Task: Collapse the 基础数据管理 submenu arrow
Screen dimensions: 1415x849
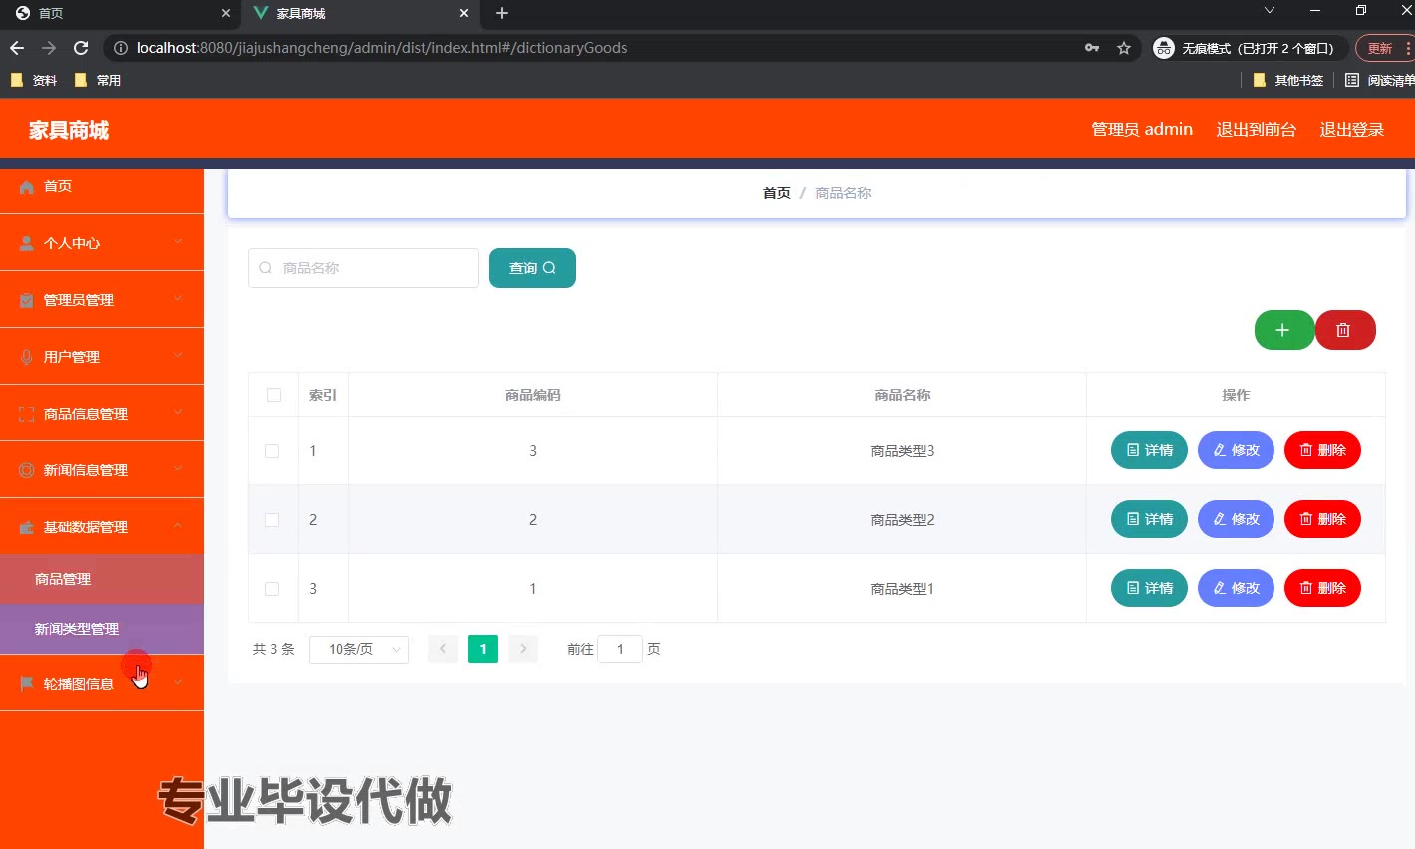Action: [178, 526]
